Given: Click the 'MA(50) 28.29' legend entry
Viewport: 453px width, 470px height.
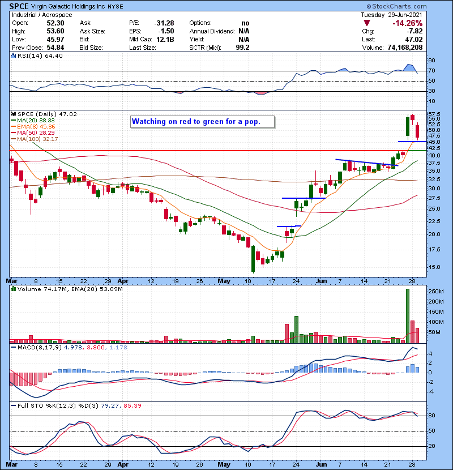Looking at the screenshot, I should (36, 133).
